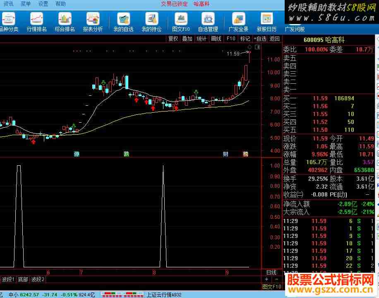The image size is (379, 298).
Task: Click the 买二 row price 11.56
Action: point(320,106)
